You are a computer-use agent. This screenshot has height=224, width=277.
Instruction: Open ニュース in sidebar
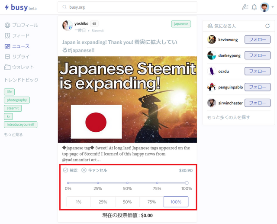[17, 46]
